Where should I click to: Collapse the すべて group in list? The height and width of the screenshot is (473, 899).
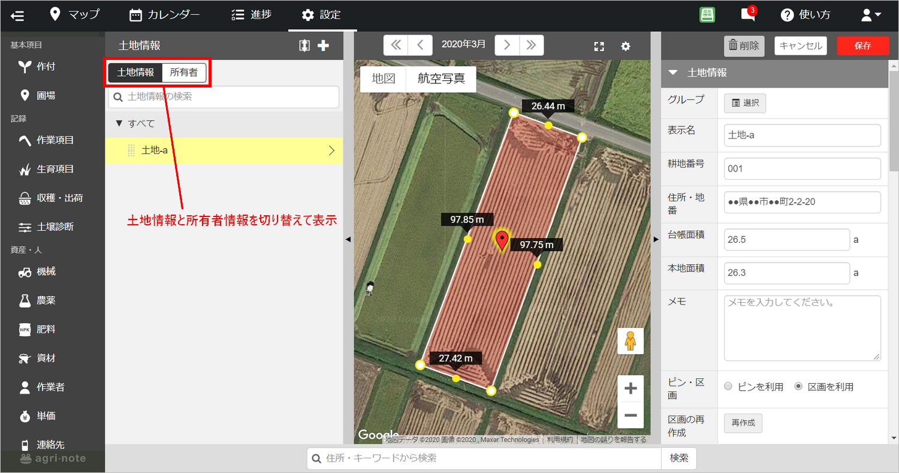point(119,123)
